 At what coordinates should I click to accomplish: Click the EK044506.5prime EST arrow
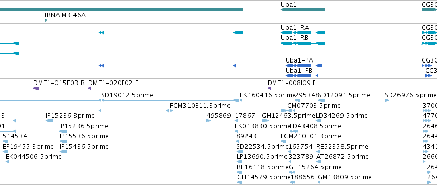pos(8,162)
